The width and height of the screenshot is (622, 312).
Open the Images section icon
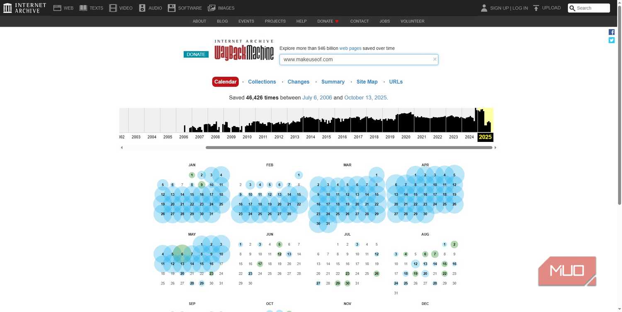211,8
